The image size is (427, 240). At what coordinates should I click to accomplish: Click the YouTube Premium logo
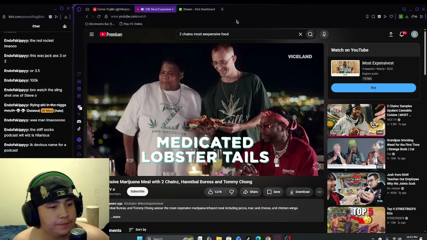(x=111, y=34)
